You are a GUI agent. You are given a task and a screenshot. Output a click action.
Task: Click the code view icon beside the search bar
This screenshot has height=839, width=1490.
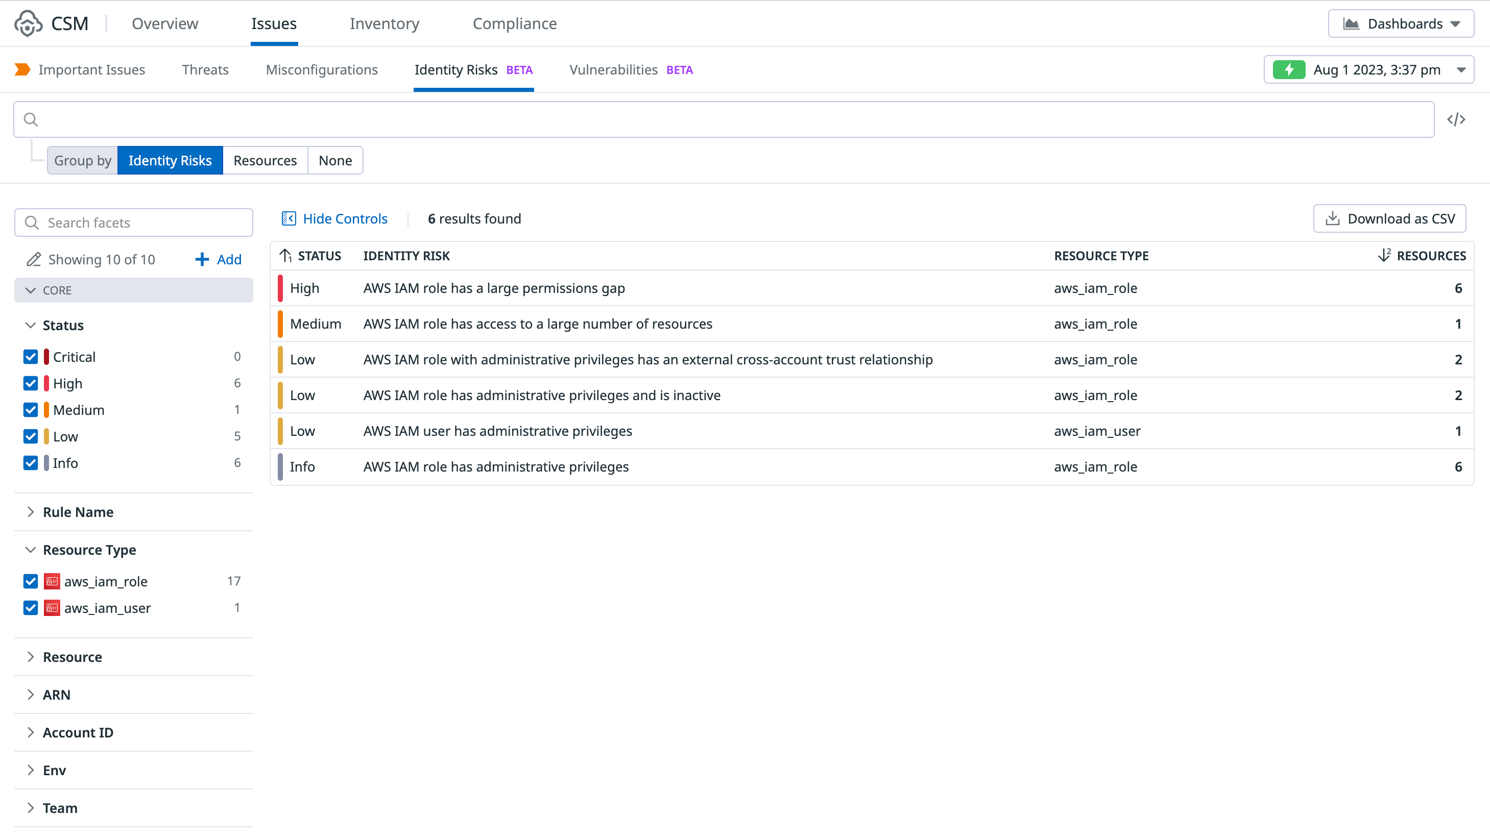coord(1455,120)
